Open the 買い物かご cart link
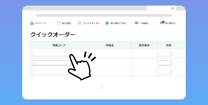The height and width of the screenshot is (105, 208). (170, 23)
